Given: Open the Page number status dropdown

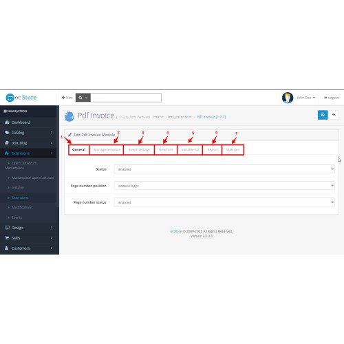Looking at the screenshot, I should coord(224,202).
